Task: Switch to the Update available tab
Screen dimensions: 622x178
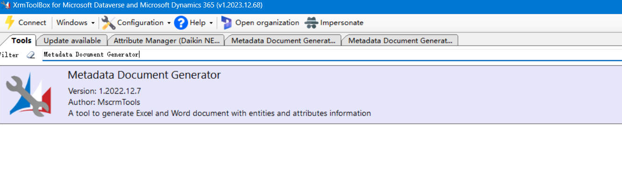Action: pyautogui.click(x=72, y=41)
